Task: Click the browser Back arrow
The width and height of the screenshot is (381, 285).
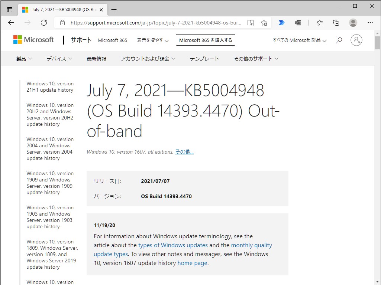Action: (11, 23)
